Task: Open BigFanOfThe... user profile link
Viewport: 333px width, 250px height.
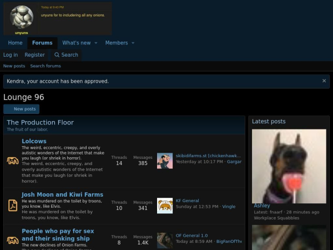Action: point(229,241)
